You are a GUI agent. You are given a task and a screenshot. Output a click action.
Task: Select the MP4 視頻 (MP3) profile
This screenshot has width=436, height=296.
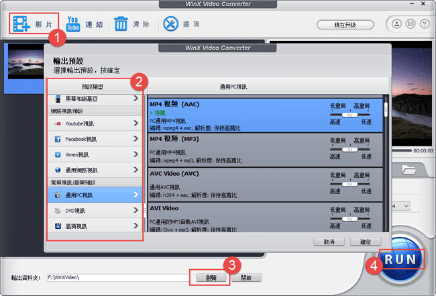coord(265,150)
